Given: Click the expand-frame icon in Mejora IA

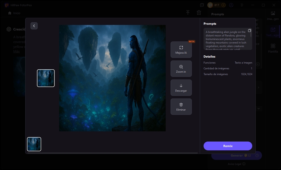Looking at the screenshot, I should tap(181, 48).
